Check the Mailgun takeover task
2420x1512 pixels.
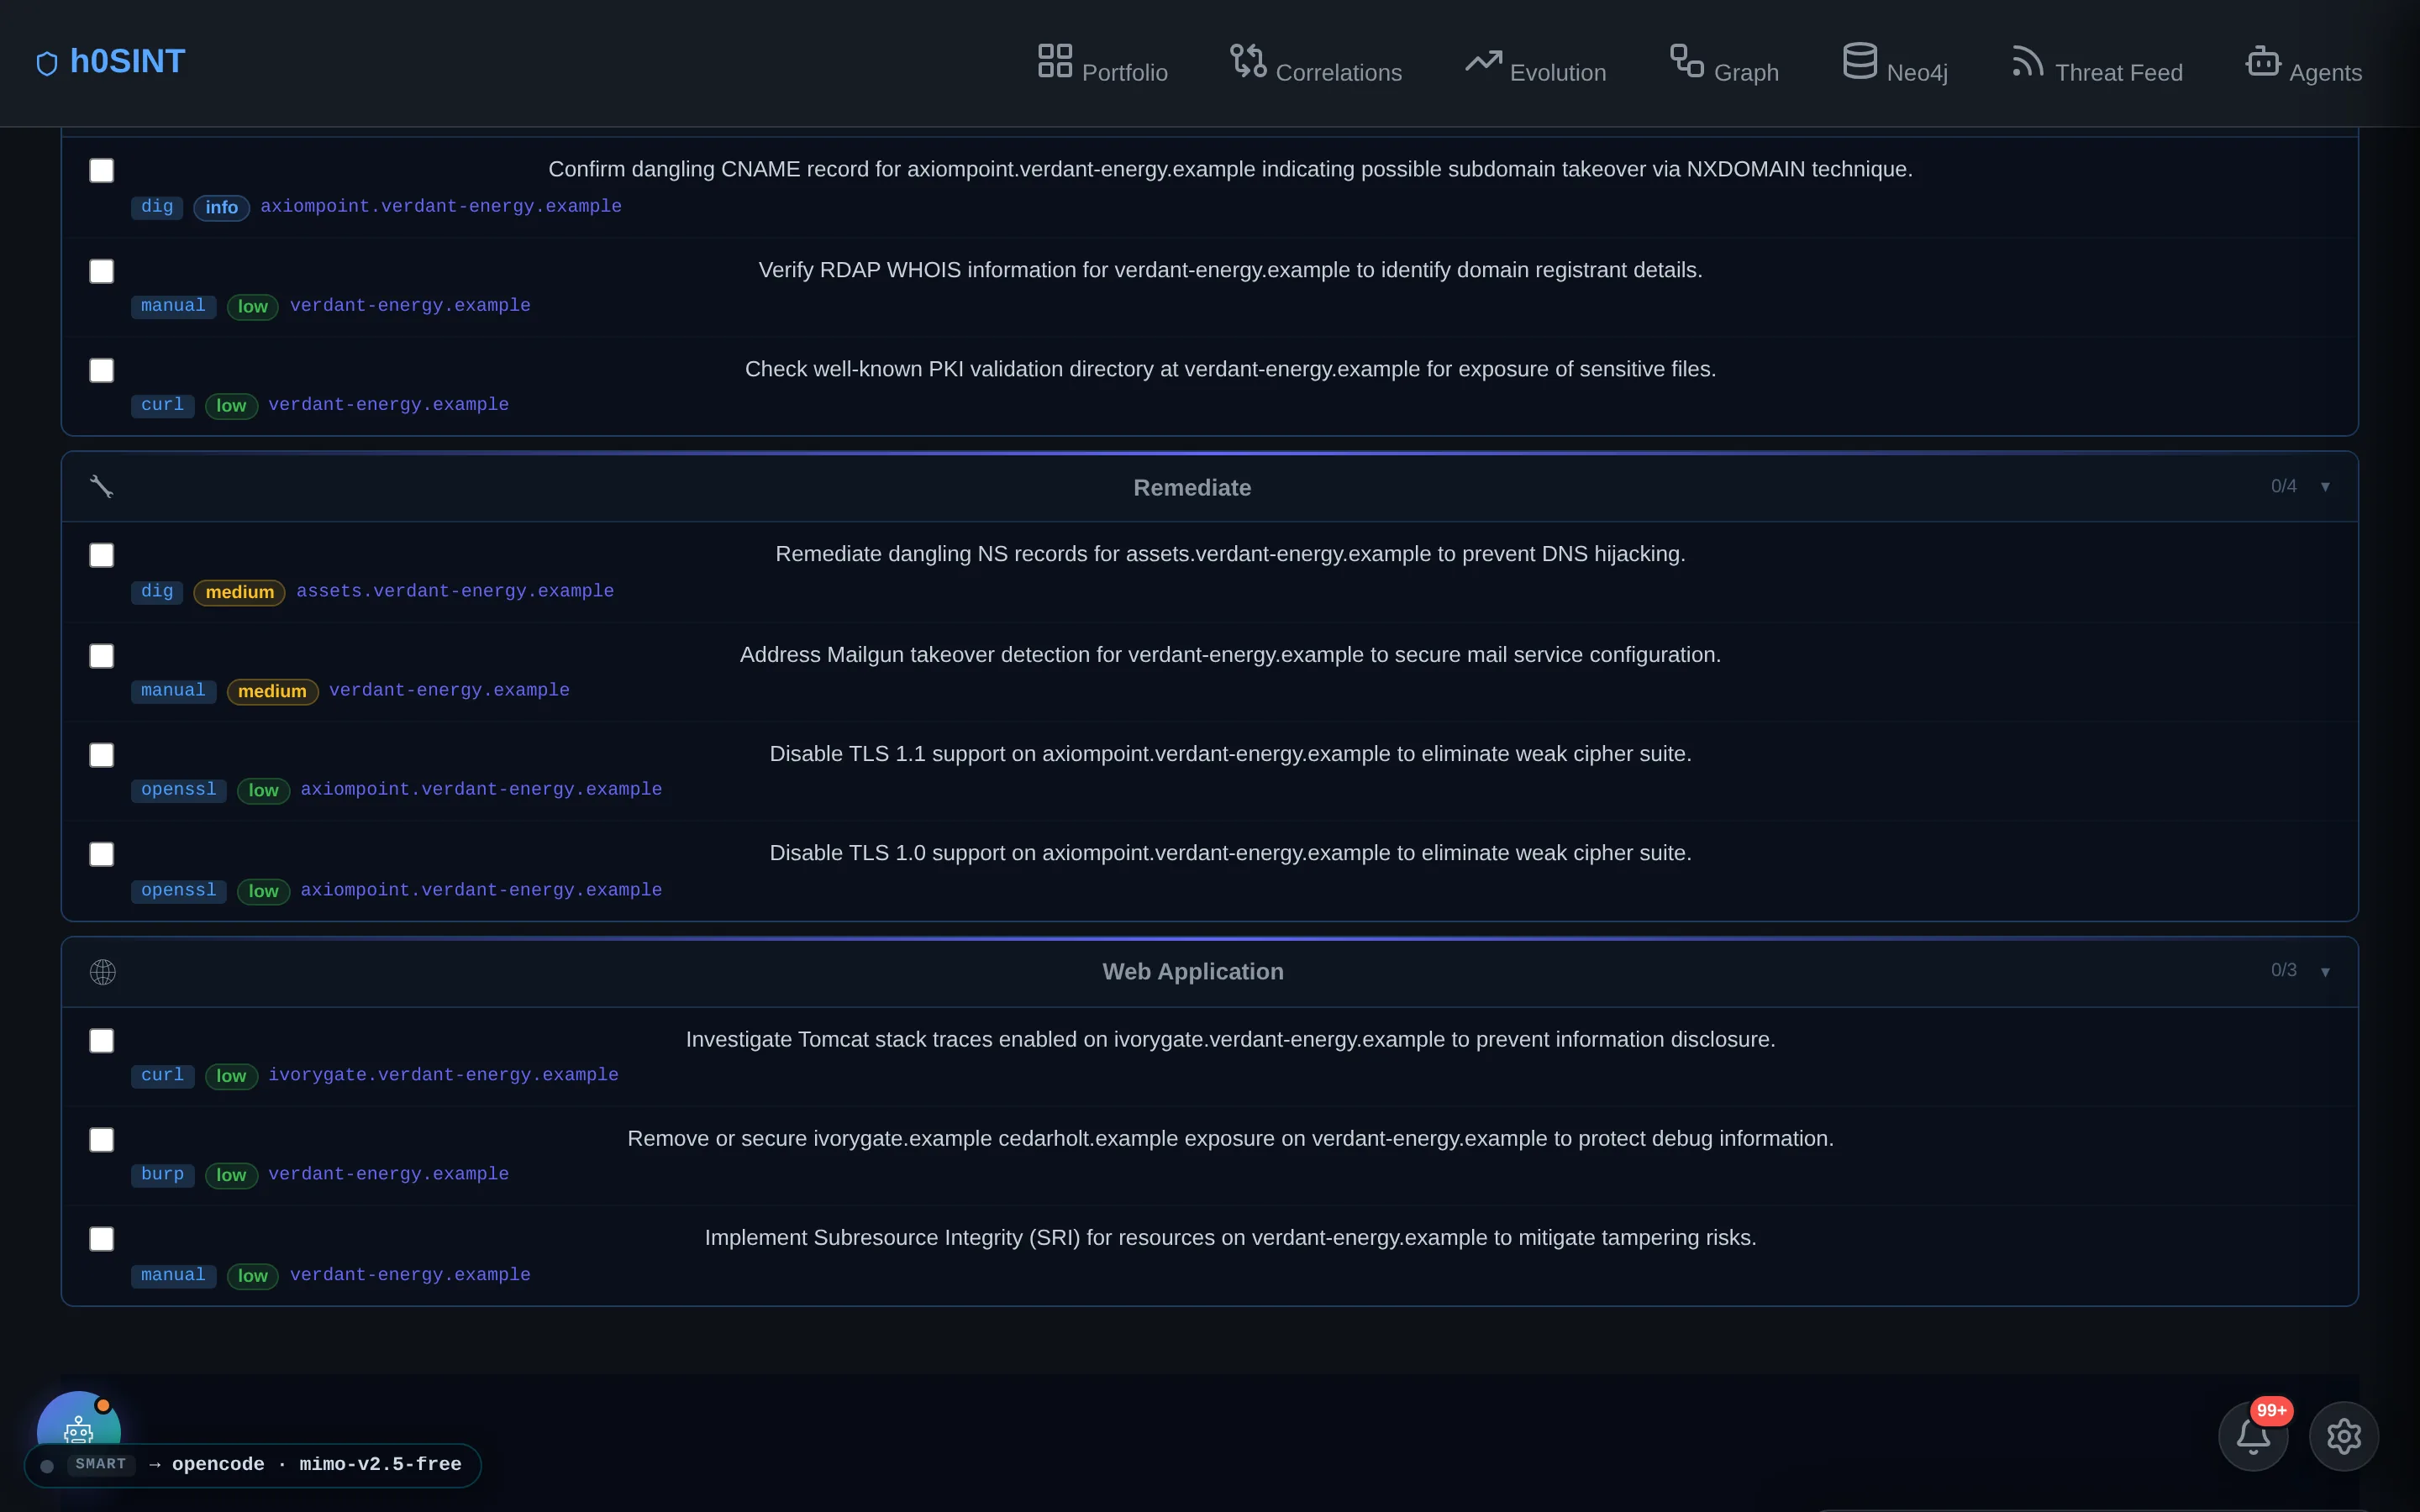(101, 656)
